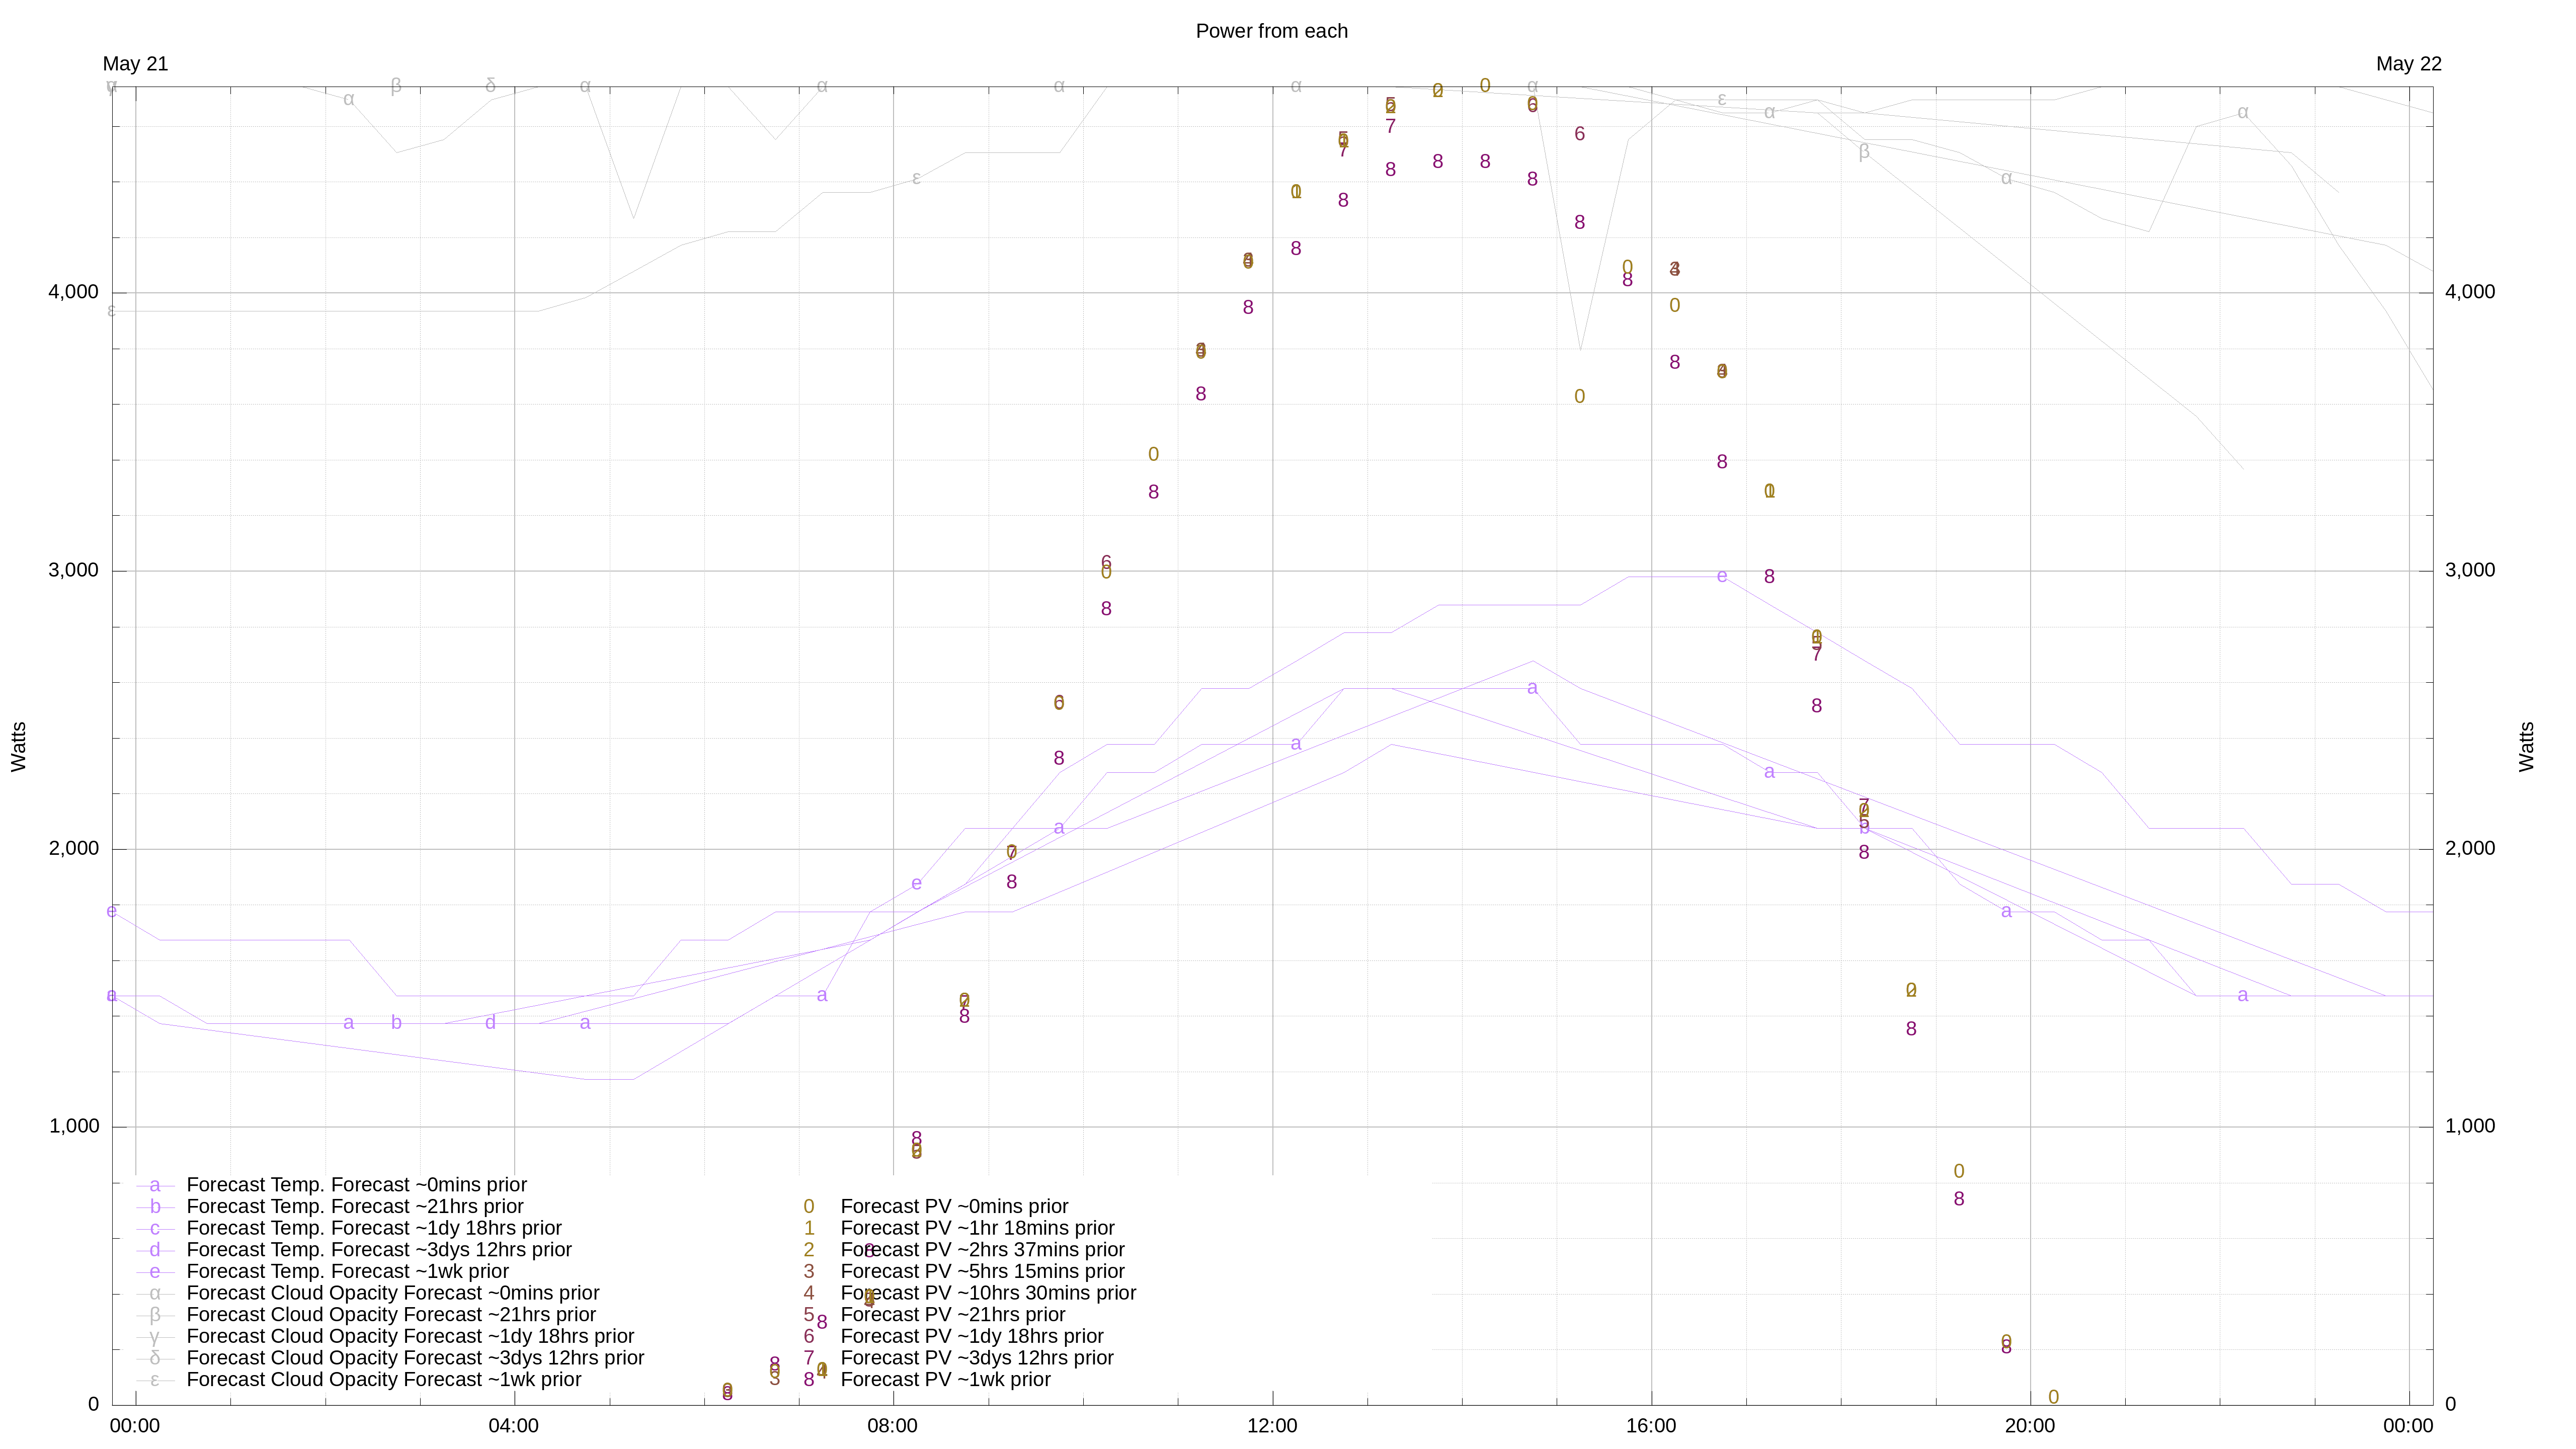2576x1449 pixels.
Task: Click the 'Power from each' chart title
Action: [x=1271, y=31]
